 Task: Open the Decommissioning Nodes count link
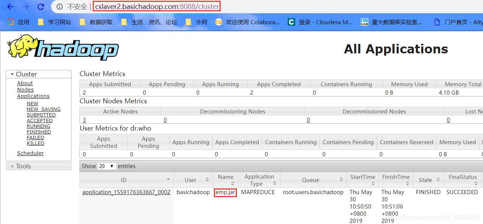coord(165,120)
